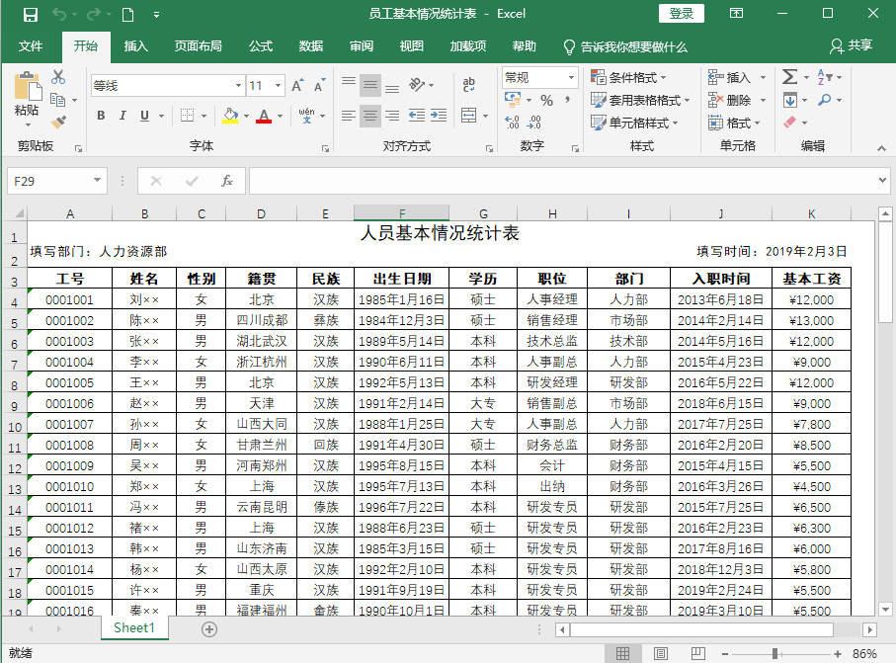Align text to bottom of cell
Screen dimensions: 896x663
coord(392,89)
